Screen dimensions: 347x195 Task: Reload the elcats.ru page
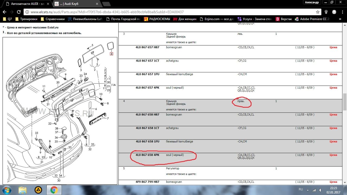(x=19, y=12)
